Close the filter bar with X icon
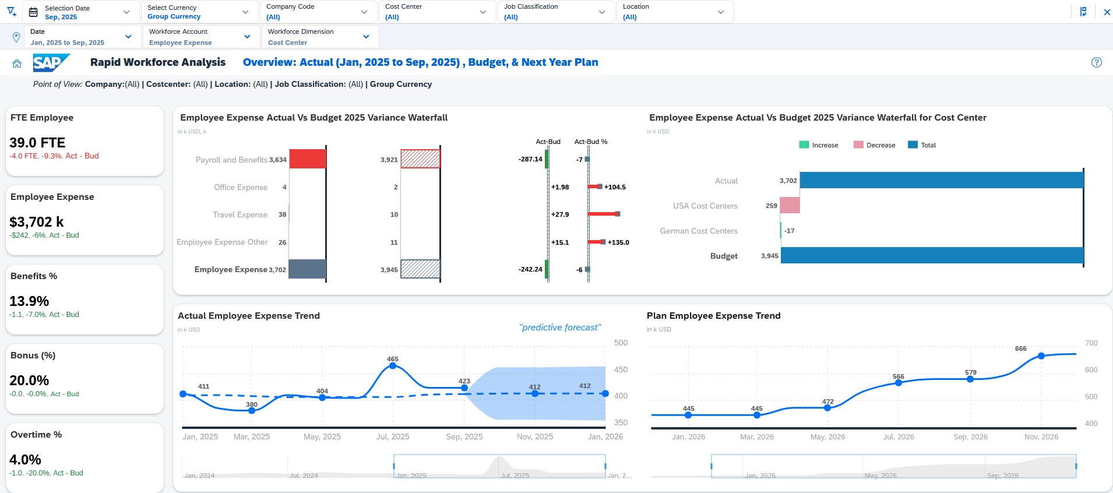Viewport: 1113px width, 493px height. (x=1107, y=12)
